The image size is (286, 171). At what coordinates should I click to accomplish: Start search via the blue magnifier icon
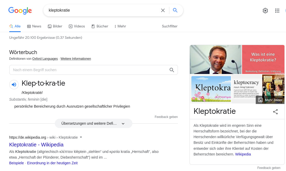175,10
